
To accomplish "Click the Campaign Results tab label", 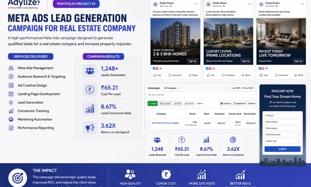I will tap(103, 56).
